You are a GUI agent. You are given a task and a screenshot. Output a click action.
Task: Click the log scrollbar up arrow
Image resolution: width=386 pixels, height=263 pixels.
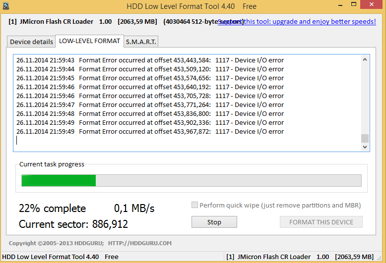[365, 59]
